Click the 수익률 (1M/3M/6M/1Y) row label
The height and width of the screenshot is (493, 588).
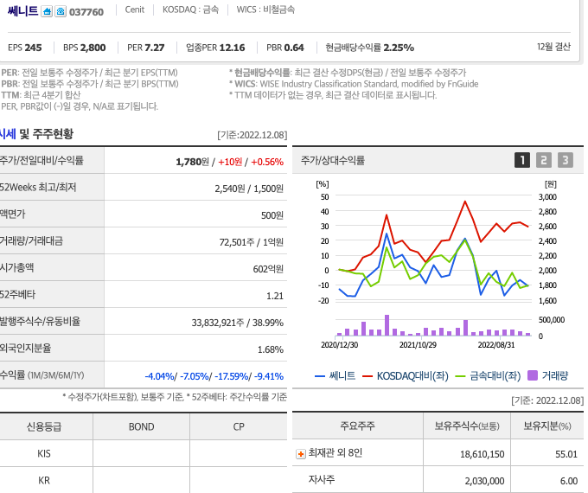click(42, 375)
